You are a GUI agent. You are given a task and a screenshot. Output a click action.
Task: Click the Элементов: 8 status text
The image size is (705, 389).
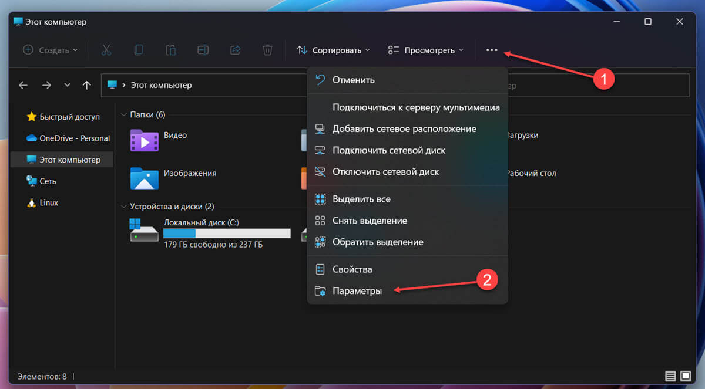point(42,376)
